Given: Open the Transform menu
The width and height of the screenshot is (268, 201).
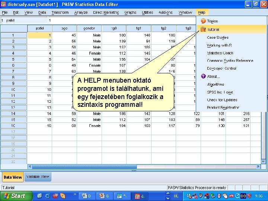Looking at the screenshot, I should click(60, 13).
